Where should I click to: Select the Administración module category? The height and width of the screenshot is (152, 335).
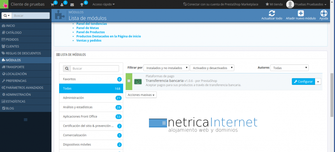coord(91,98)
